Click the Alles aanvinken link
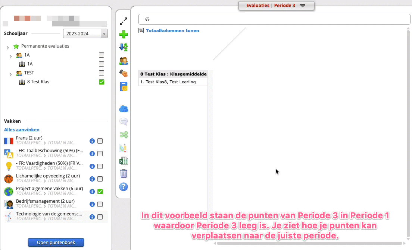 click(x=22, y=130)
